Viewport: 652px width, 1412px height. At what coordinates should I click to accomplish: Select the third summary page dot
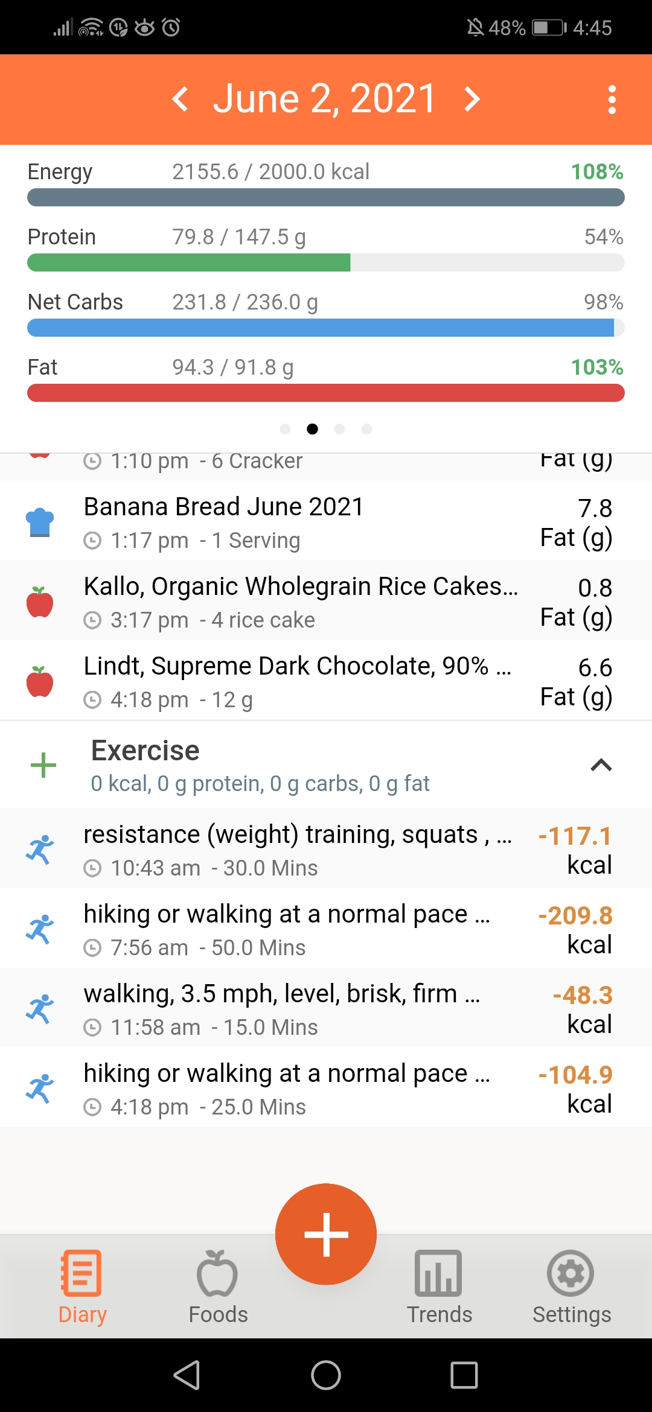pos(340,429)
